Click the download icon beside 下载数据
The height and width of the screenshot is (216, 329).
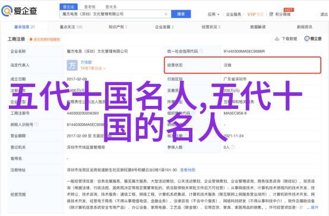click(277, 39)
